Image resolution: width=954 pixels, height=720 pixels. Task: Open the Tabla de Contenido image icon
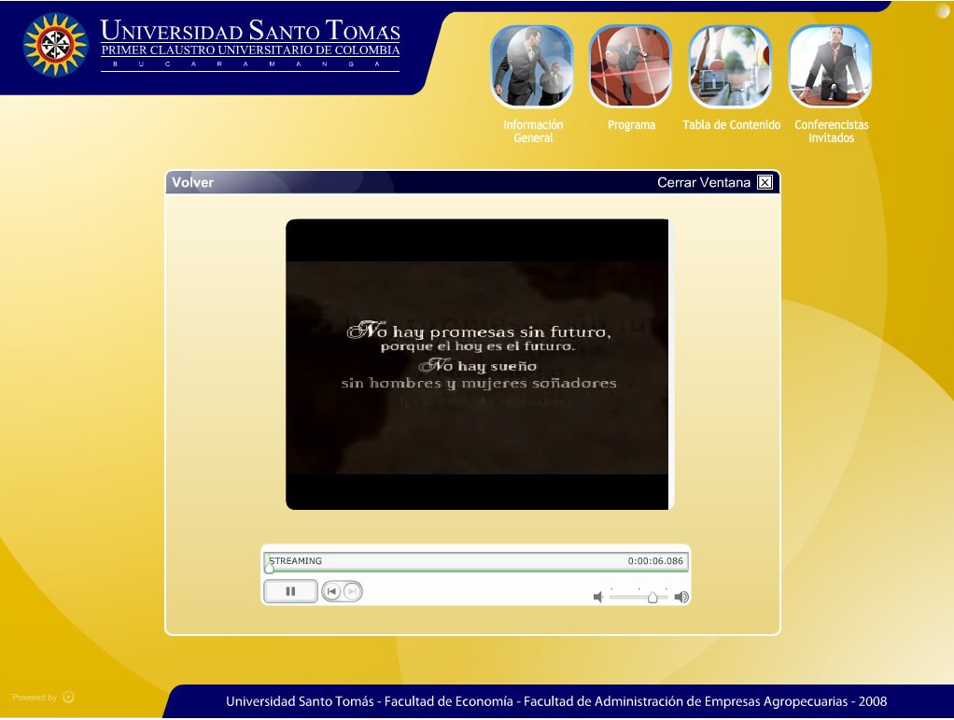click(730, 67)
